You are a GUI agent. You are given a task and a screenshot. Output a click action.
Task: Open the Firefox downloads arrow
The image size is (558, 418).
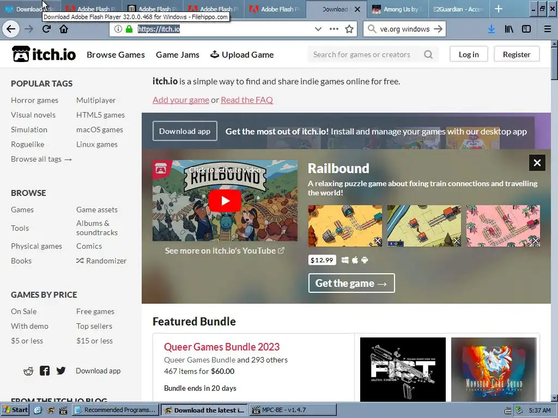pos(492,29)
